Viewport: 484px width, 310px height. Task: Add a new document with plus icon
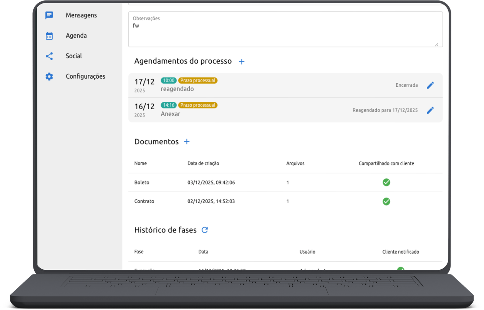click(187, 142)
